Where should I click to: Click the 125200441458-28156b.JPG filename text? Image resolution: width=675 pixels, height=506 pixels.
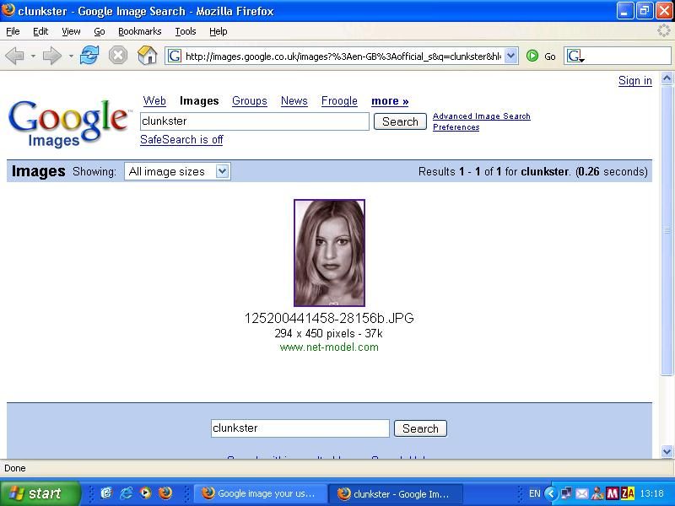329,318
